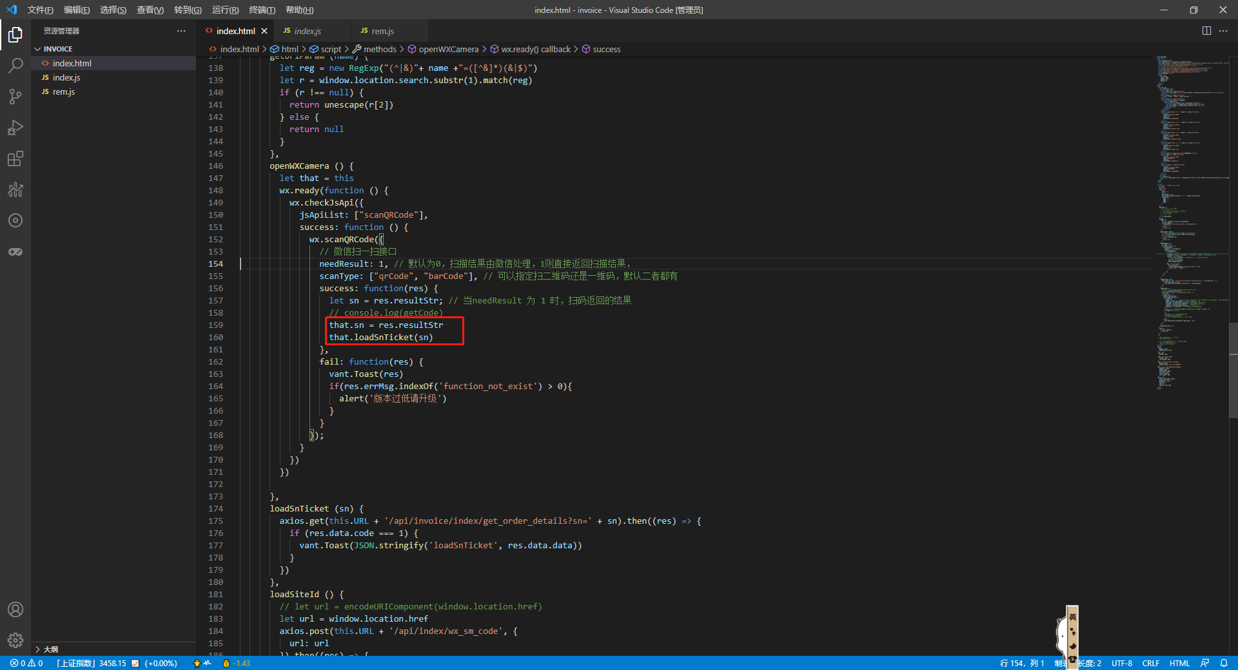1238x670 pixels.
Task: Open the 运行(R) menu
Action: 225,10
